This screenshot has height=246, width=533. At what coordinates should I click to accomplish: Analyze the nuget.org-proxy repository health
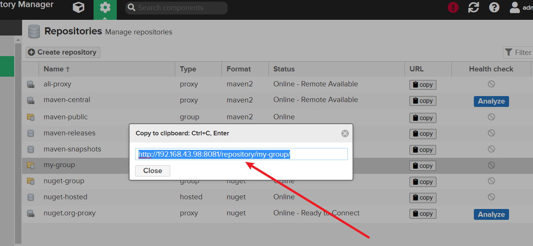491,215
